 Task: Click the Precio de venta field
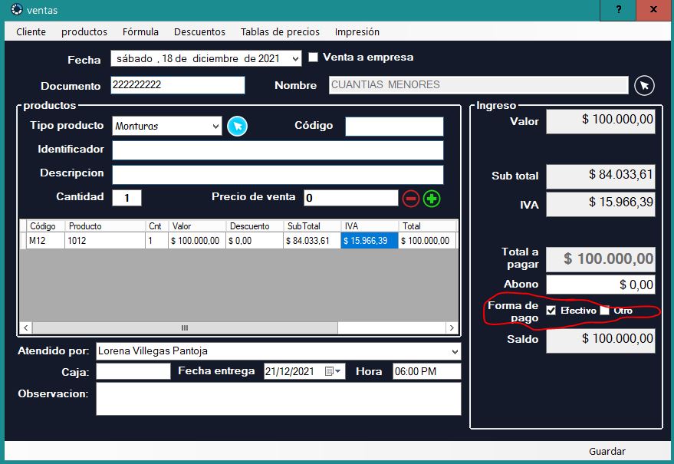[350, 198]
